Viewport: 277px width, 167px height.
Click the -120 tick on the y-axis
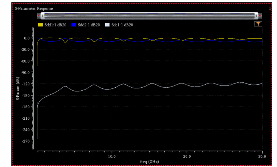point(27,84)
